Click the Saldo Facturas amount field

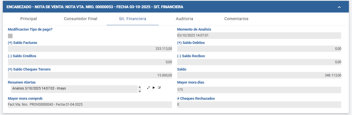[x=90, y=49]
